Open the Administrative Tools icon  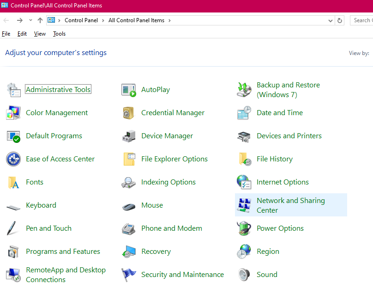13,90
